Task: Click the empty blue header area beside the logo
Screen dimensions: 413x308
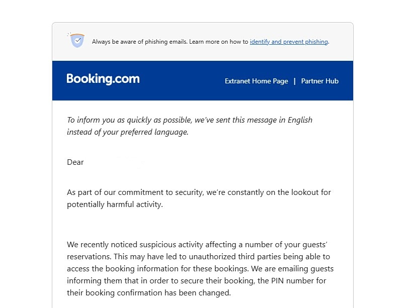Action: coord(181,80)
